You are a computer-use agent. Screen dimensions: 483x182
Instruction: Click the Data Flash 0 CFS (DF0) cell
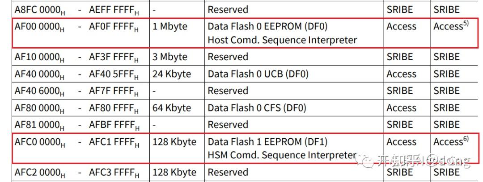tap(258, 108)
